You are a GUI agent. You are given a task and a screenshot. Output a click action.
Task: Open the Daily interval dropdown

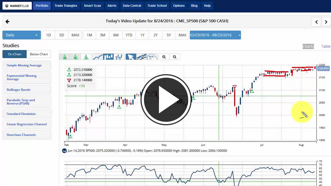[x=22, y=35]
